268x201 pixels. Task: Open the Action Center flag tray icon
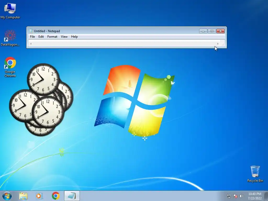235,196
